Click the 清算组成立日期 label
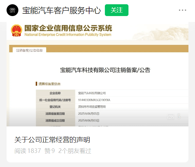Image resolution: width=195 pixels, height=167 pixels. click(x=55, y=121)
